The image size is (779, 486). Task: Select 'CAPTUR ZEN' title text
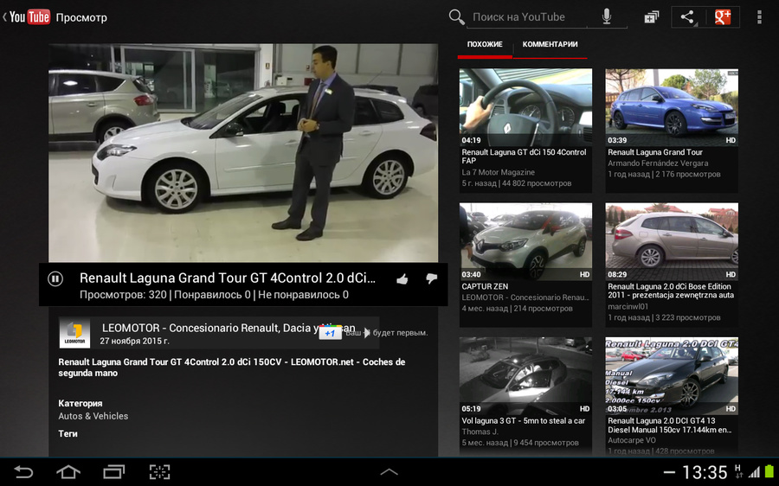tap(485, 286)
